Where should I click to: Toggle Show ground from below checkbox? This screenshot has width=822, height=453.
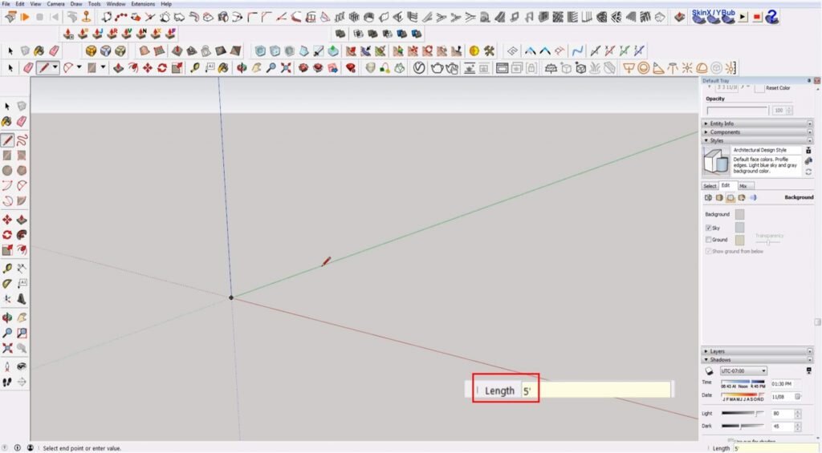(x=708, y=252)
